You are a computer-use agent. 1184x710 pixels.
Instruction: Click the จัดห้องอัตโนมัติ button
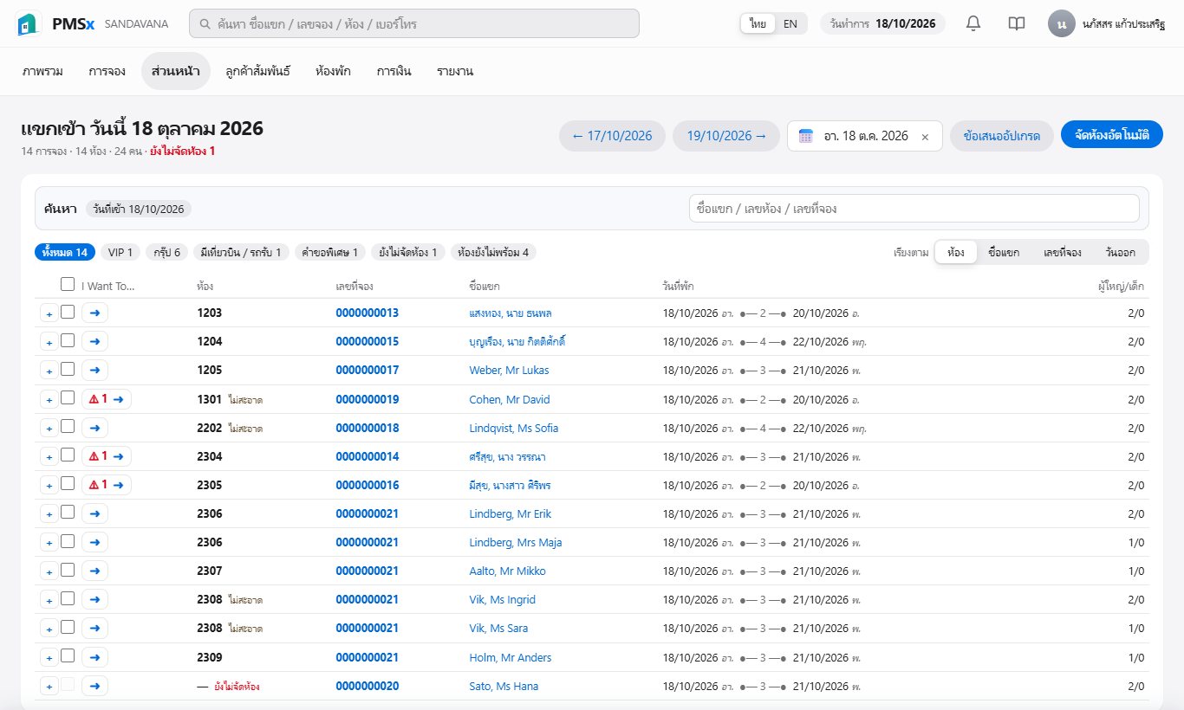point(1112,136)
